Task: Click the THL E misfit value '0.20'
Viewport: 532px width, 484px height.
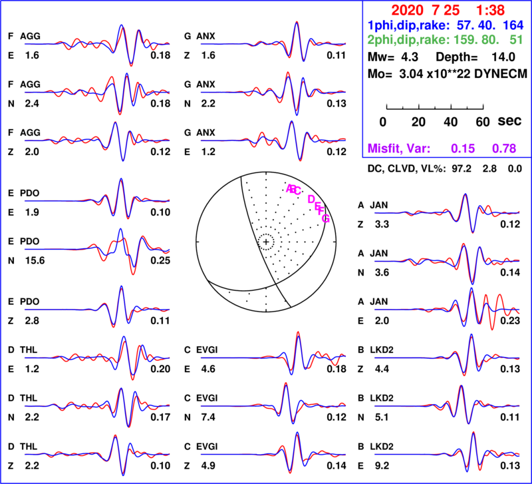Action: (x=160, y=369)
